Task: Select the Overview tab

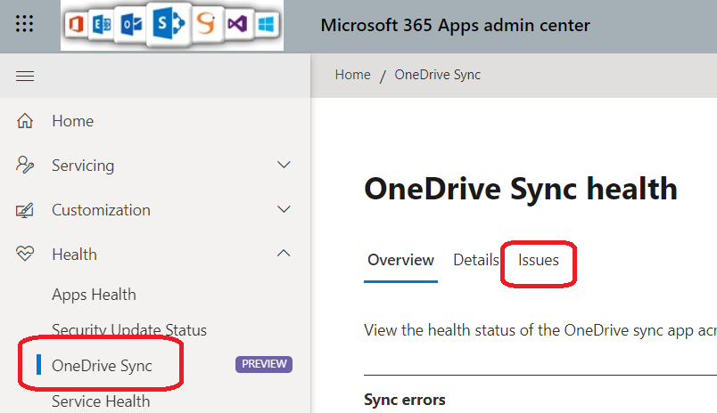Action: (x=400, y=260)
